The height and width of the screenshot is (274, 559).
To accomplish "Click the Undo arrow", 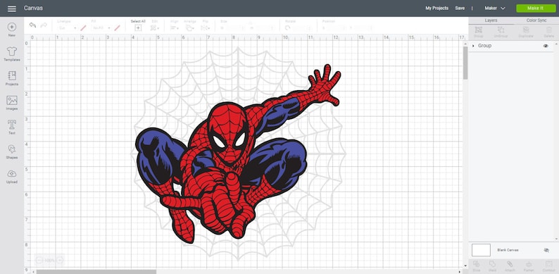I will (32, 25).
